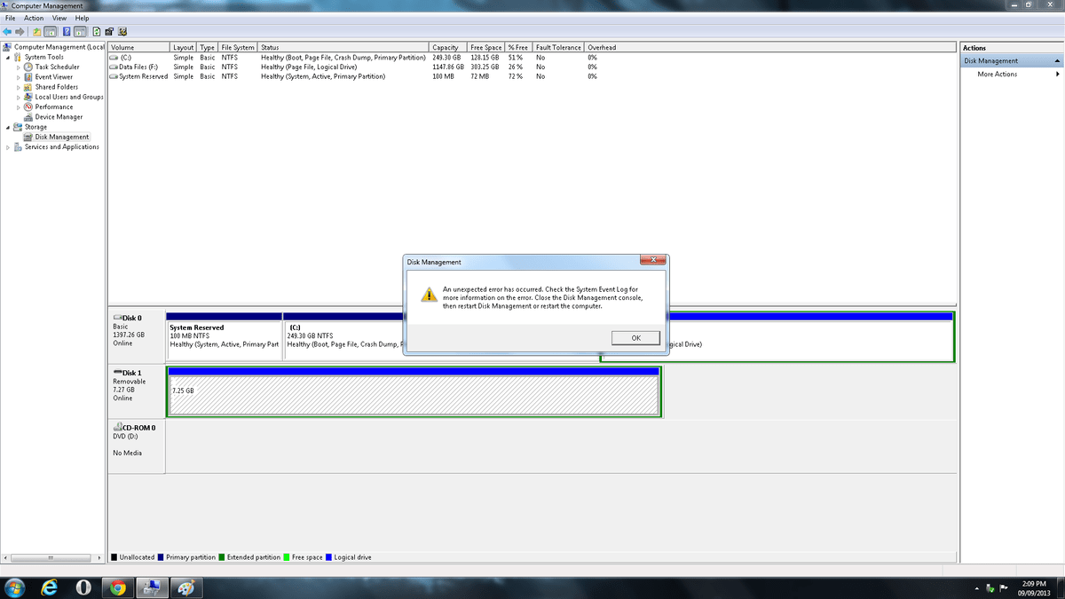Collapse the Disk Management actions section arrow

1057,61
